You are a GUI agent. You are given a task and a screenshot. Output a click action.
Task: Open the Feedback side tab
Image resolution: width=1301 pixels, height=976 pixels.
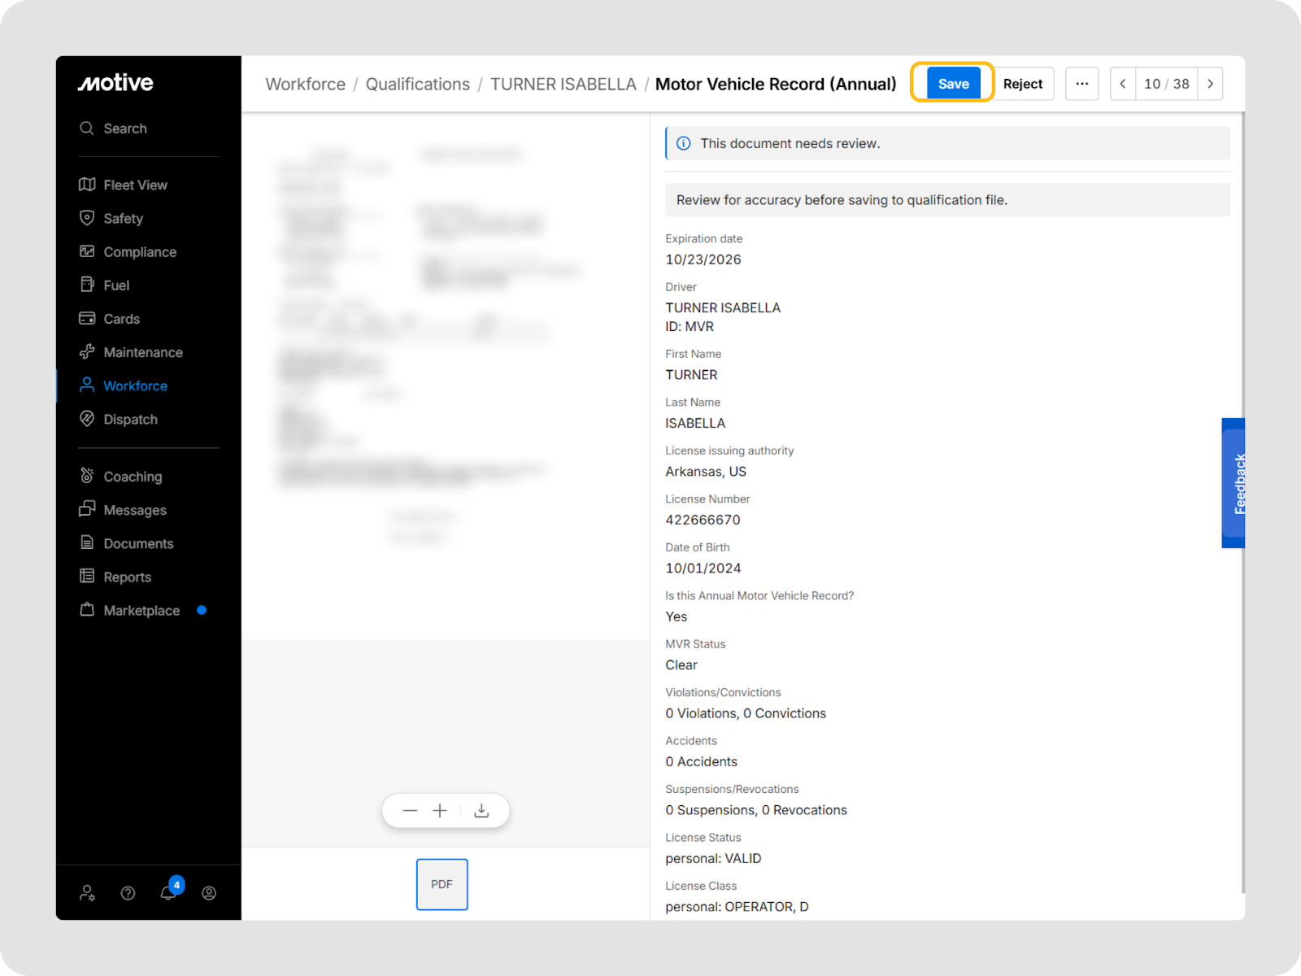(x=1234, y=483)
